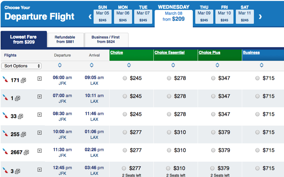Open flight 171 details popup icon
The width and height of the screenshot is (284, 177).
pos(23,80)
